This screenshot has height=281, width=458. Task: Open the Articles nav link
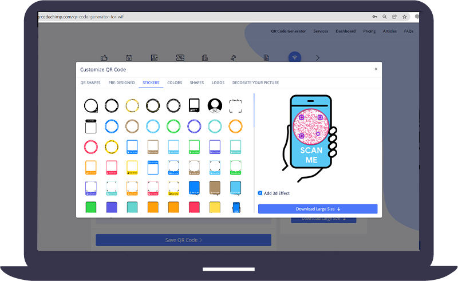[x=390, y=31]
